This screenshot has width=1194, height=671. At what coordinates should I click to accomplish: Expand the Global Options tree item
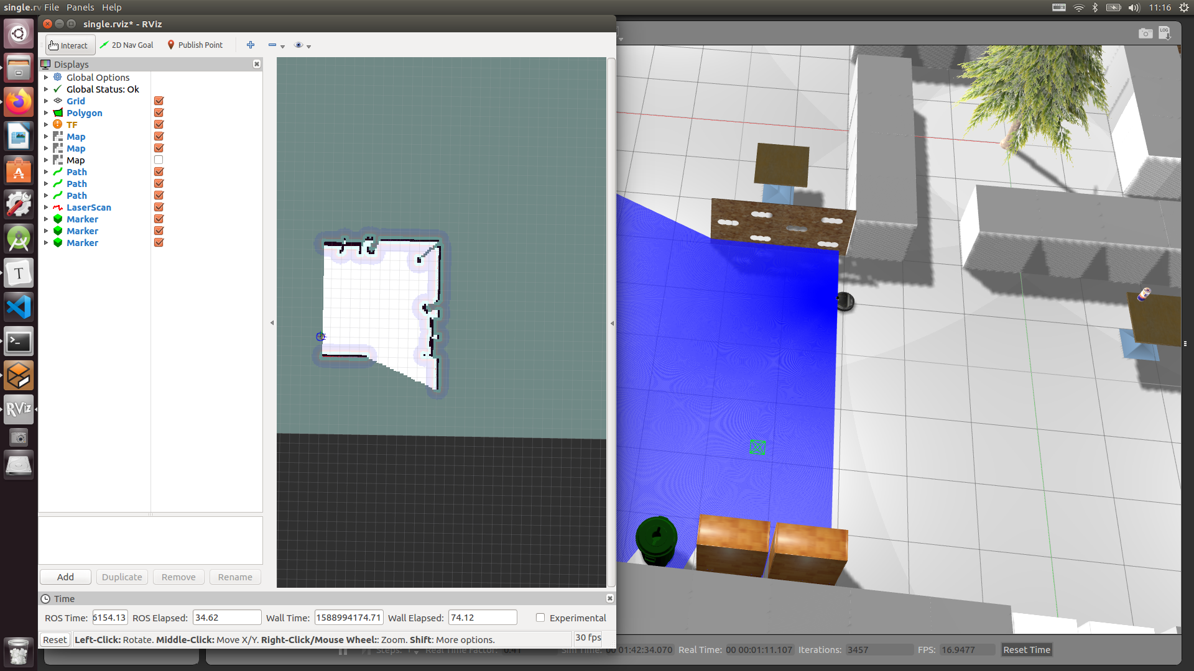(x=46, y=78)
